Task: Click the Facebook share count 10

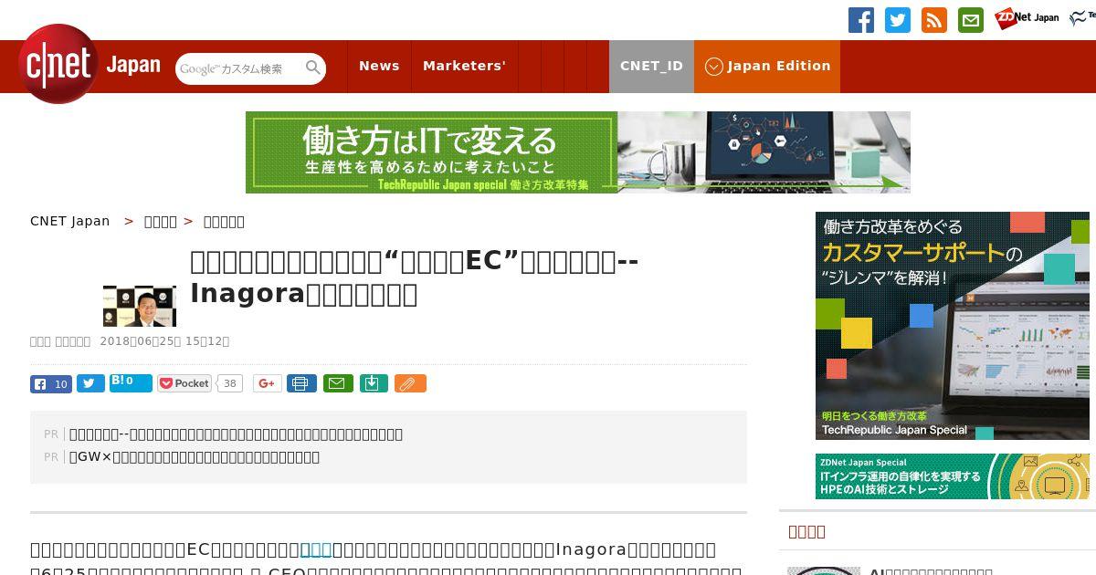Action: pos(61,384)
